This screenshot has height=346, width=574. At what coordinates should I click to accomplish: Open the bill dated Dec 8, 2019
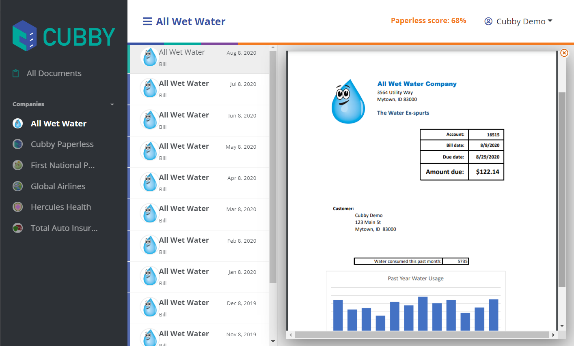click(199, 308)
